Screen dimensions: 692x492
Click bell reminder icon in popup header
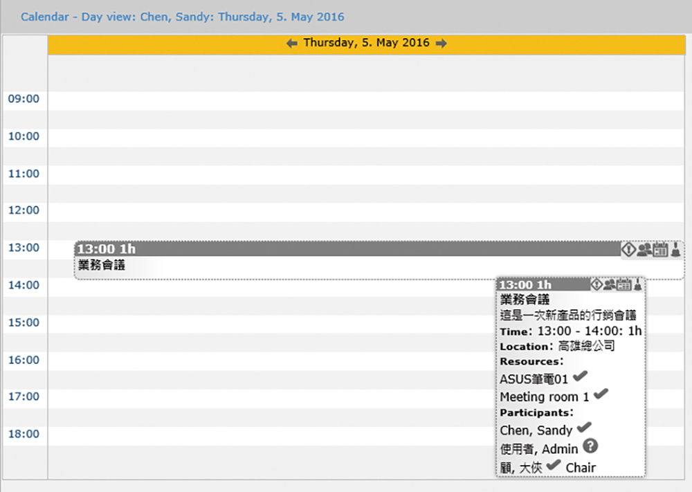coord(638,284)
